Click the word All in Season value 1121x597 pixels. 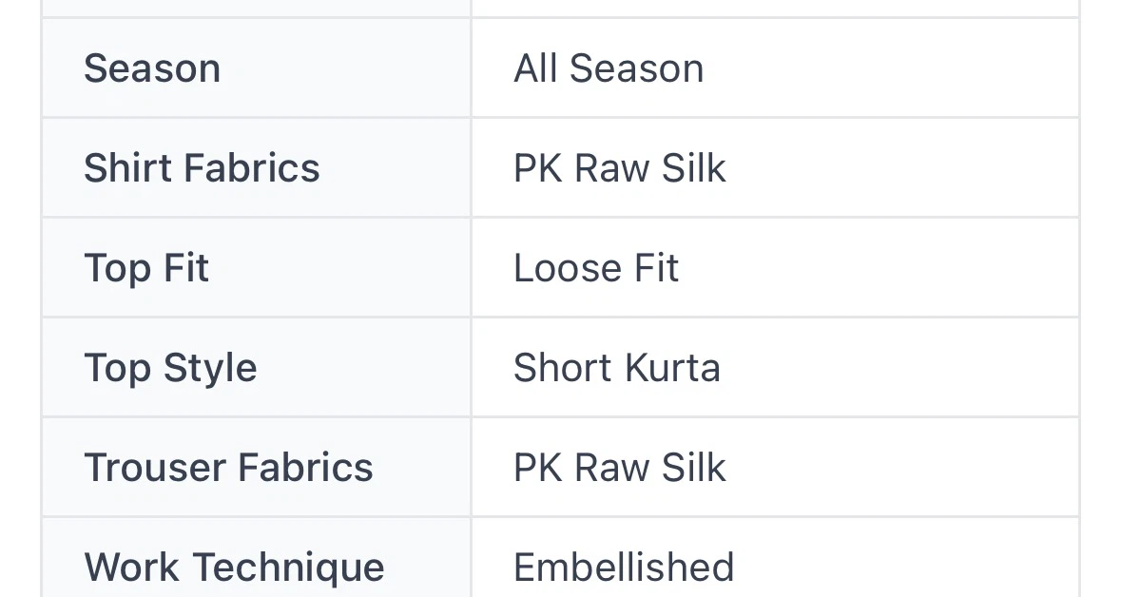535,68
